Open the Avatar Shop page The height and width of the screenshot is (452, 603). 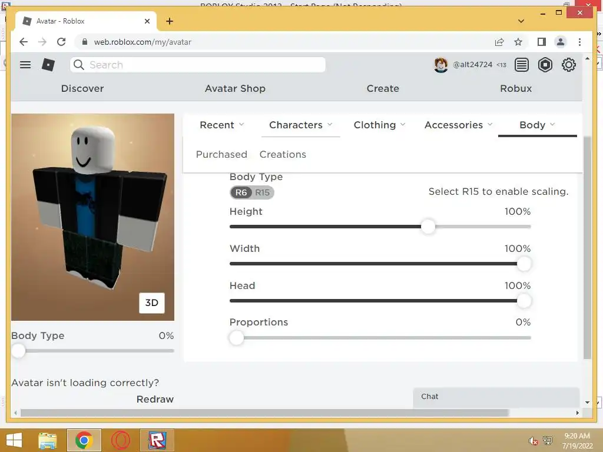[x=235, y=88]
